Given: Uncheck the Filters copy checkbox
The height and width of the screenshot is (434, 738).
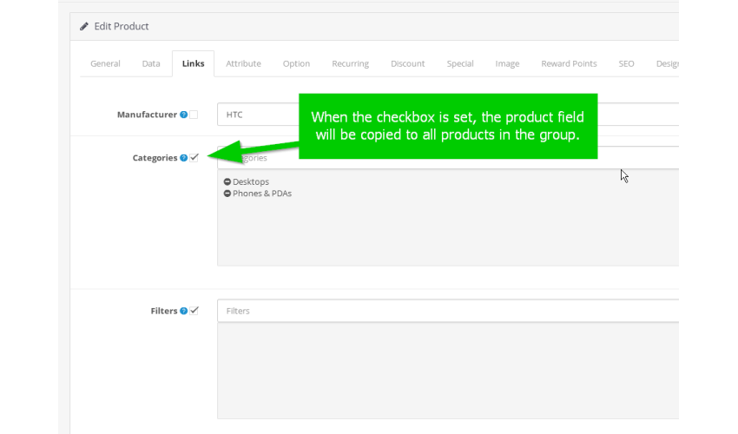Looking at the screenshot, I should click(x=194, y=311).
